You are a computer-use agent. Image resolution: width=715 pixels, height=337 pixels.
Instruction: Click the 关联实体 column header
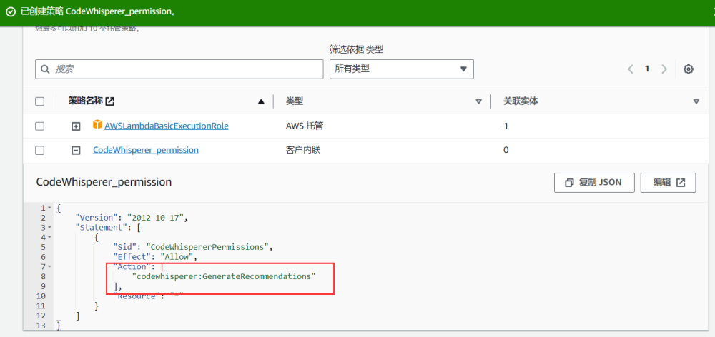pyautogui.click(x=521, y=101)
